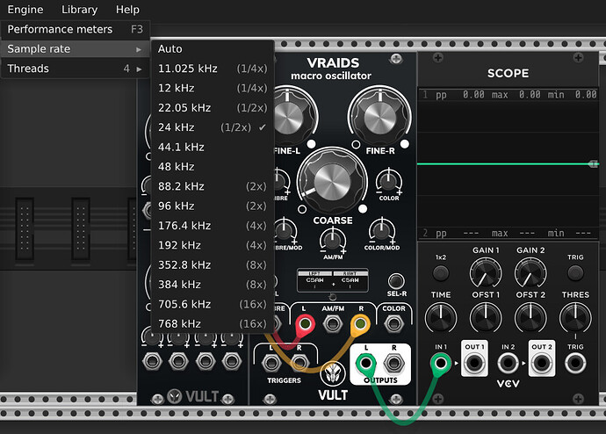Select 44.1 kHz sample rate
This screenshot has width=606, height=434.
click(213, 148)
